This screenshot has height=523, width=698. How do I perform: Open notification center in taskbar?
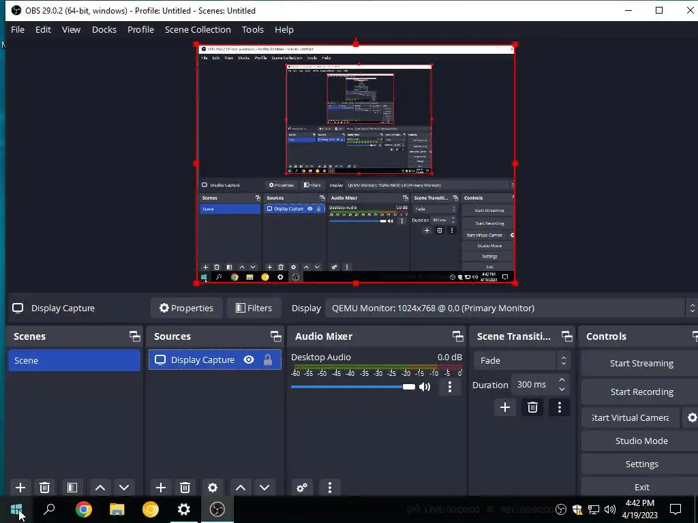tap(676, 509)
